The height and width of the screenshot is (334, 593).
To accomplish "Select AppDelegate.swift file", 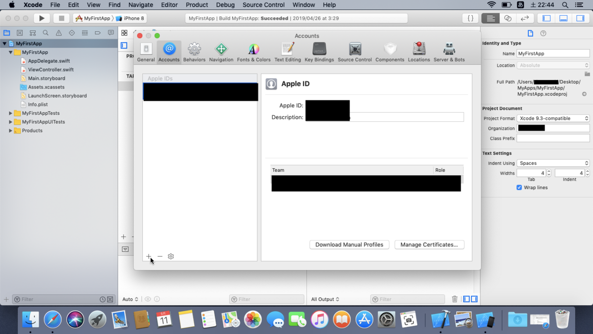I will (x=49, y=61).
